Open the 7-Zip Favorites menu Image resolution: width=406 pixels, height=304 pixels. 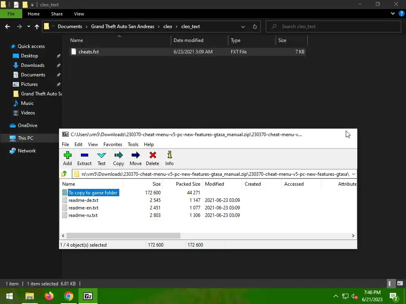click(x=113, y=144)
